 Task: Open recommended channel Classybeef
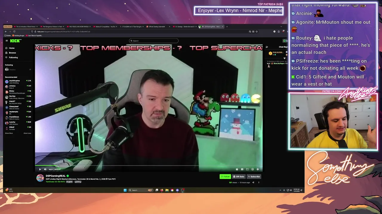coord(18,107)
